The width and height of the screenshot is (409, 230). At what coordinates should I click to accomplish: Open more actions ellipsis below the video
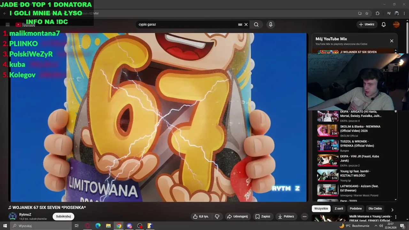tap(305, 217)
